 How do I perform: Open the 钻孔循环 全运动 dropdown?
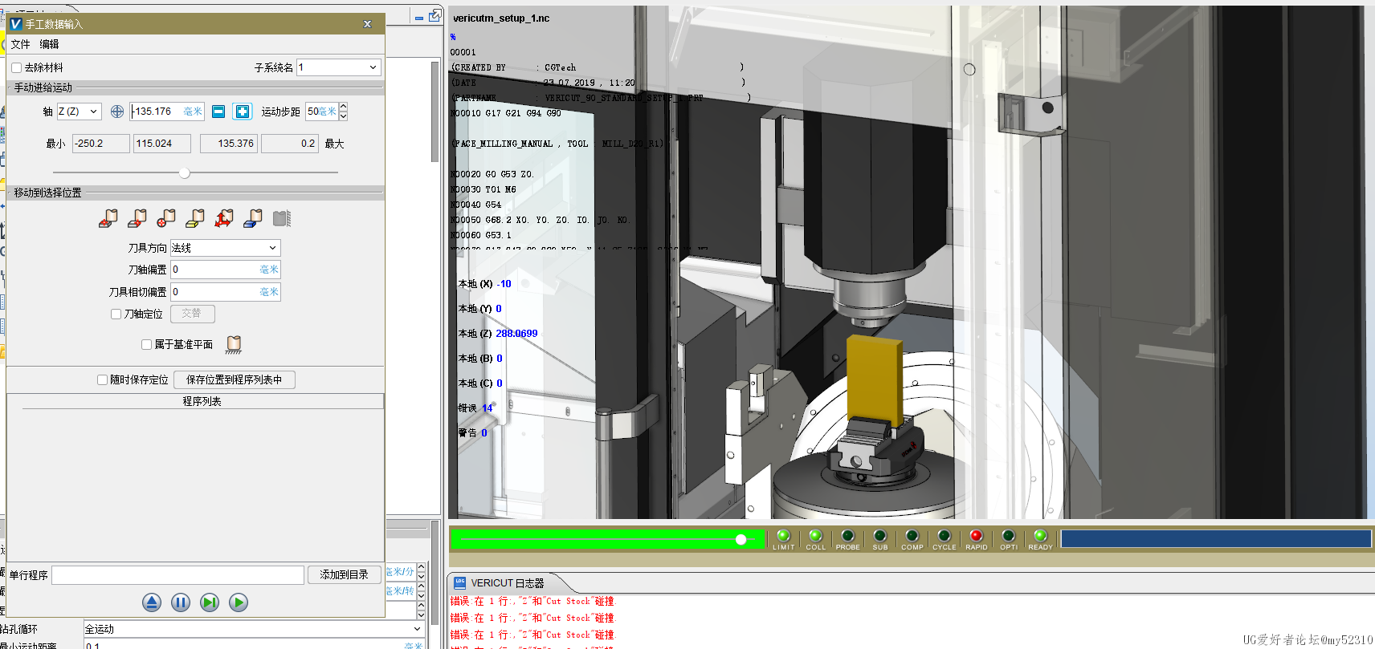(254, 629)
